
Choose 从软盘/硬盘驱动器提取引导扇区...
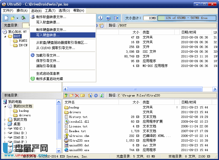click(x=63, y=43)
